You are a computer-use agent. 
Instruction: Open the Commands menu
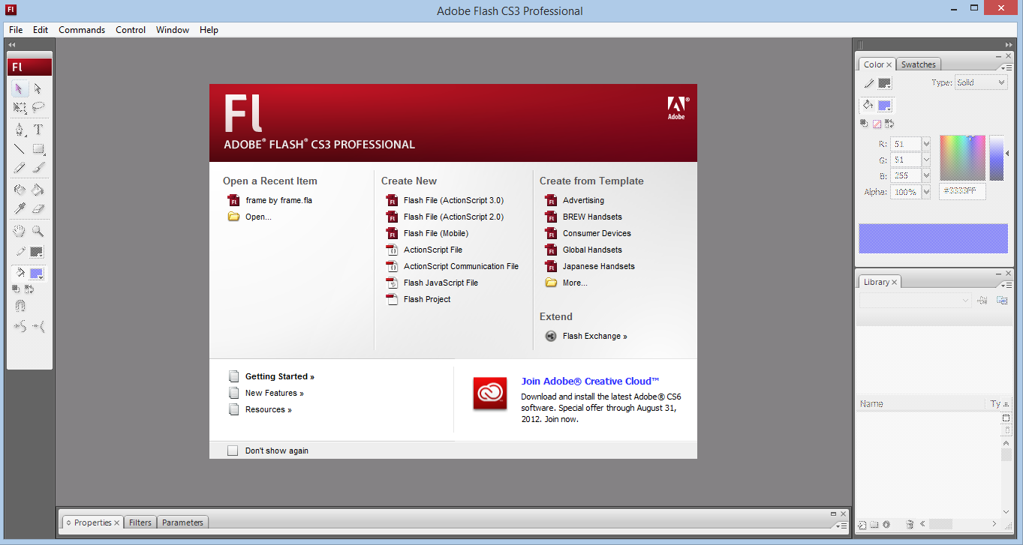(82, 30)
